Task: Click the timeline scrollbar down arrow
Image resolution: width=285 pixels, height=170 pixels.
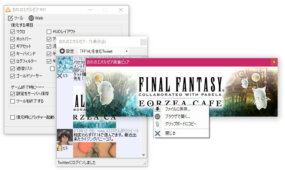Action: point(143,155)
